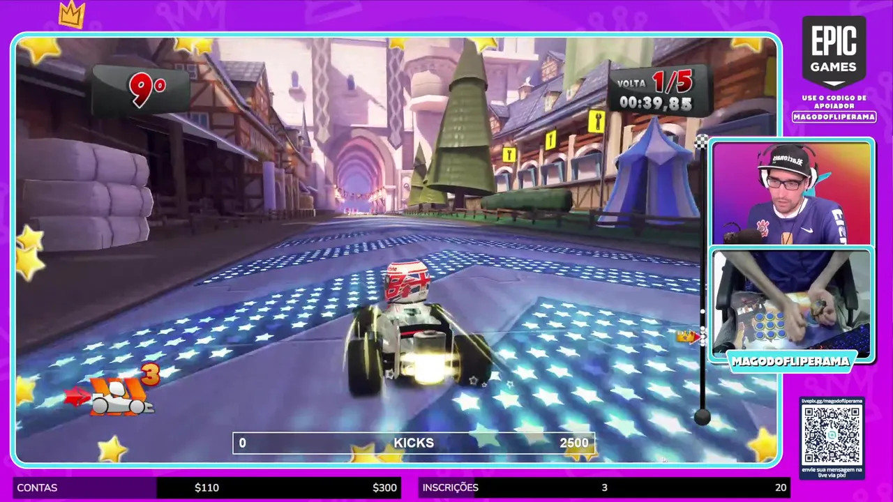The height and width of the screenshot is (502, 893).
Task: Click the 'envie sua mensagem' caption
Action: 832,473
